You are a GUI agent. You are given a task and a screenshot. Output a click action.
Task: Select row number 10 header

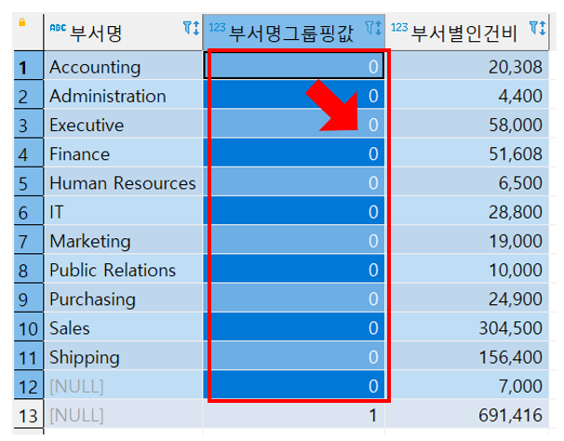coord(29,327)
